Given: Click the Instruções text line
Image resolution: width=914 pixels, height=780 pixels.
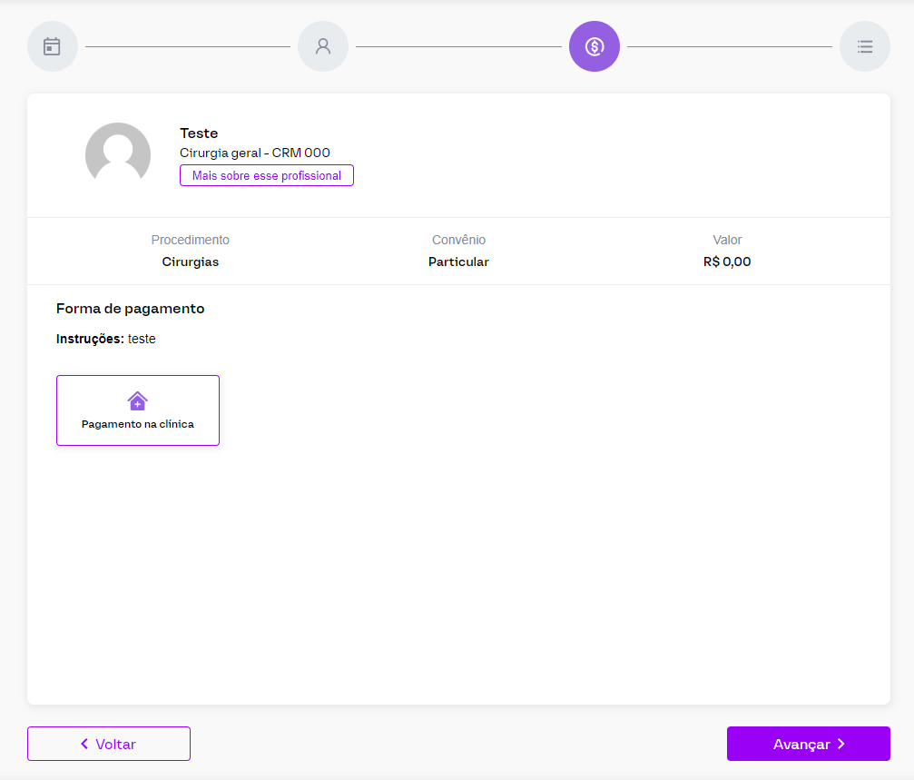Looking at the screenshot, I should [x=106, y=339].
